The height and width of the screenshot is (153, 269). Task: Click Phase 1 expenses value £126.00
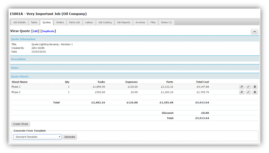[133, 87]
